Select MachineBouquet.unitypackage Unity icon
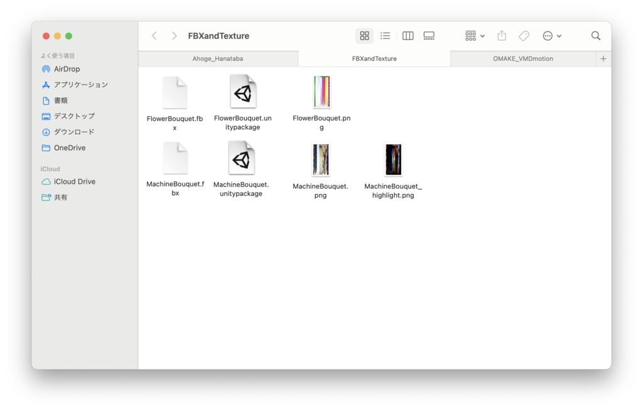The width and height of the screenshot is (643, 411). tap(242, 157)
